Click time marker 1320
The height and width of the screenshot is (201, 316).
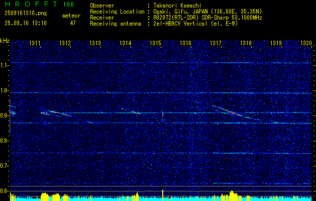[306, 43]
